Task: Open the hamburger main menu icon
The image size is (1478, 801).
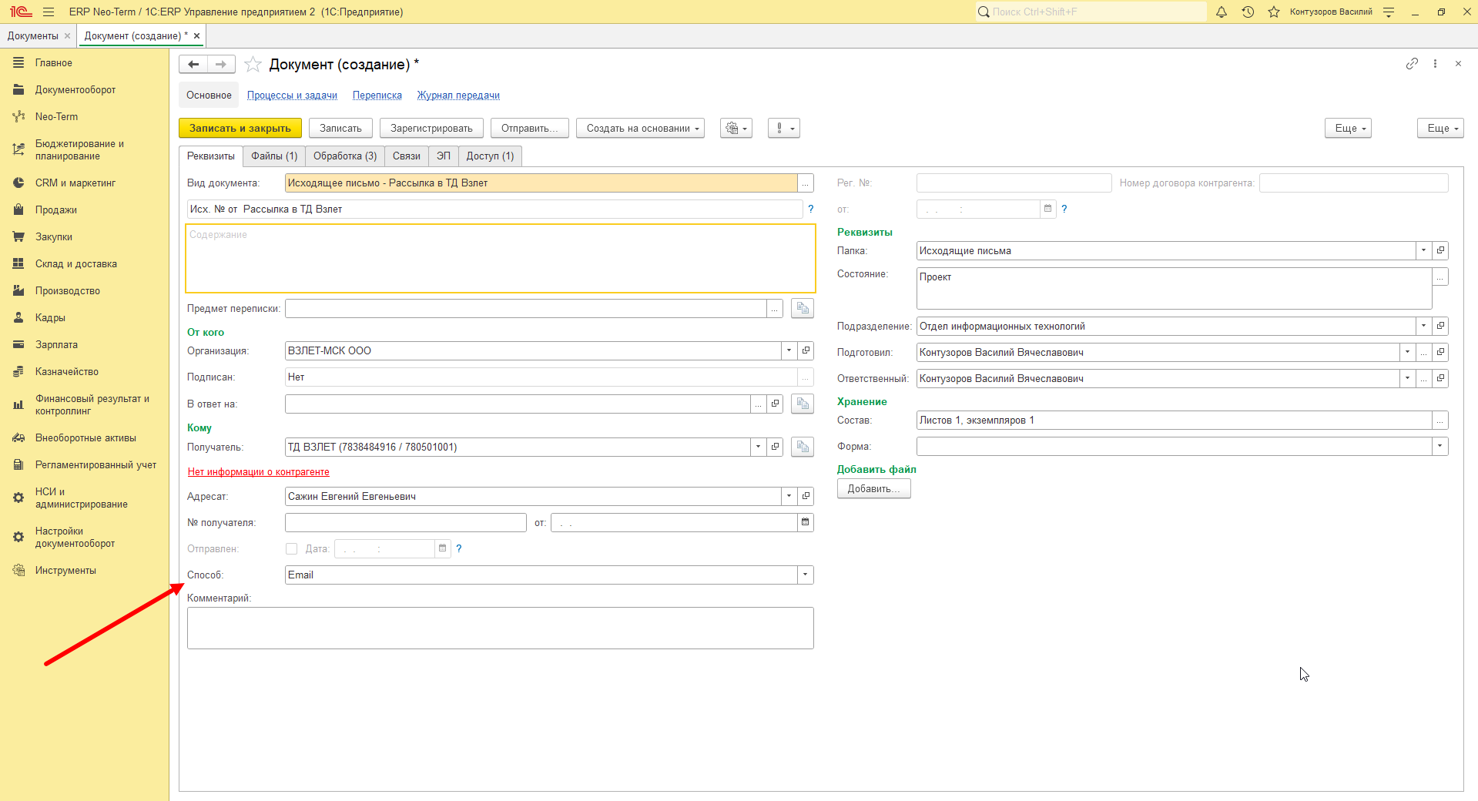Action: click(x=49, y=12)
